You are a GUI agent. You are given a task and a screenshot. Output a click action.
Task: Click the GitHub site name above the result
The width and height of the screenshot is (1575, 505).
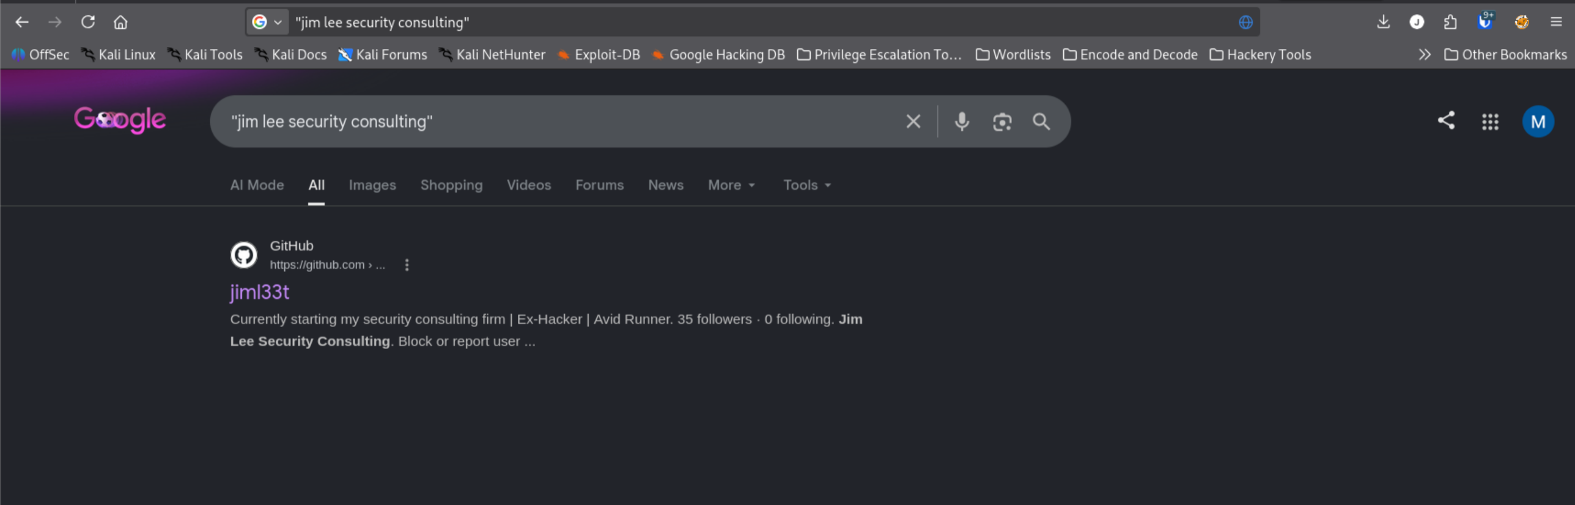pyautogui.click(x=292, y=246)
